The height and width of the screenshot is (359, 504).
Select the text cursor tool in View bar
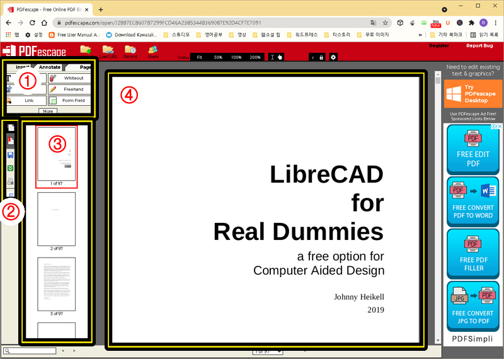[x=272, y=57]
